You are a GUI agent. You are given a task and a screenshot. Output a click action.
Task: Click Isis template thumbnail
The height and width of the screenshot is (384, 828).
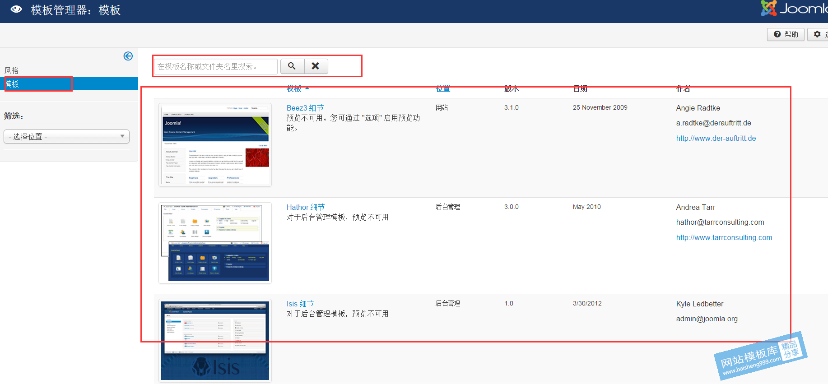[215, 341]
